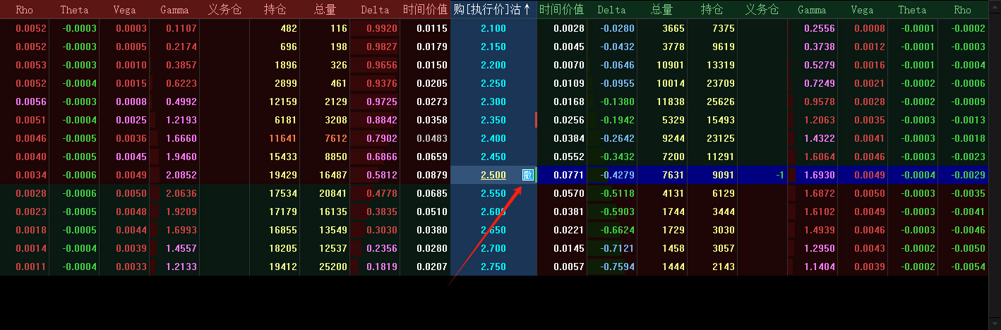Click the small icon beside strike 2.500
Image resolution: width=1001 pixels, height=330 pixels.
coord(527,175)
